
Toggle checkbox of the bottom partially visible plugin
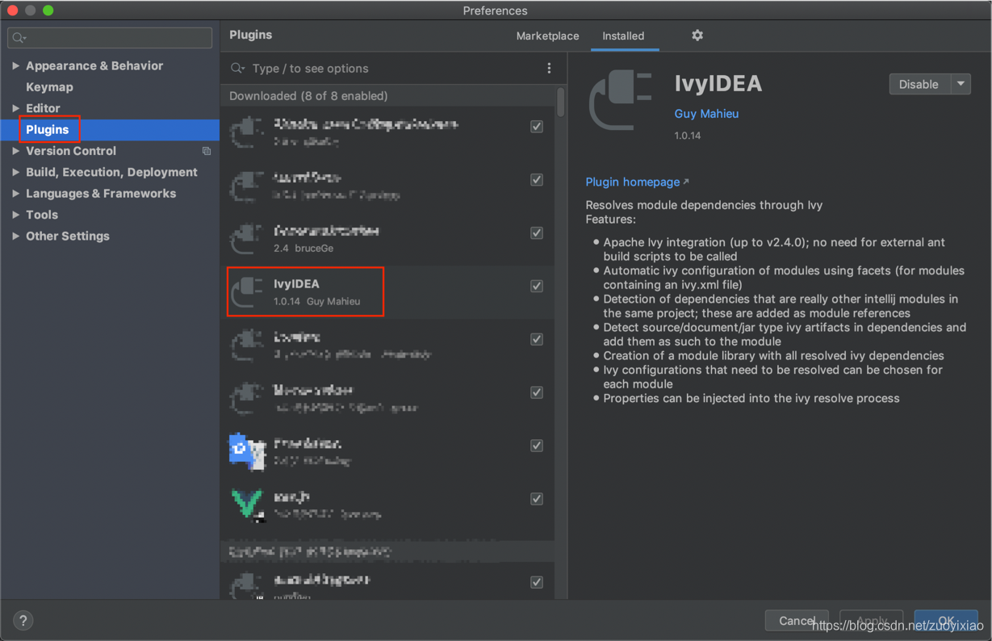[537, 582]
